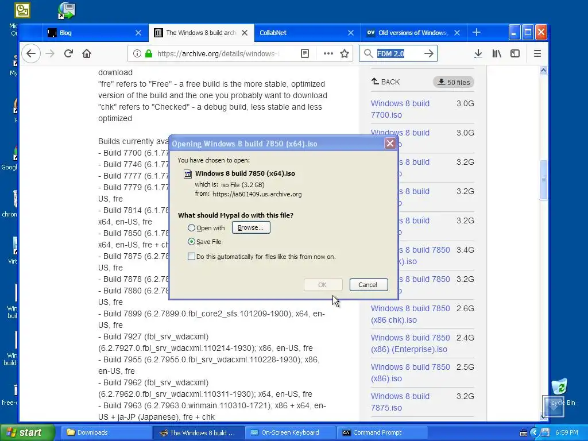Screen dimensions: 588x441
Task: Open Windows 8 build 7850 (x86).iso link
Action: pos(410,373)
